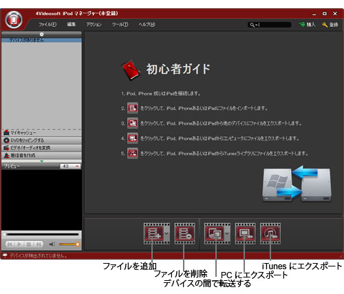
Task: Open the 編集 menu
Action: pos(72,24)
